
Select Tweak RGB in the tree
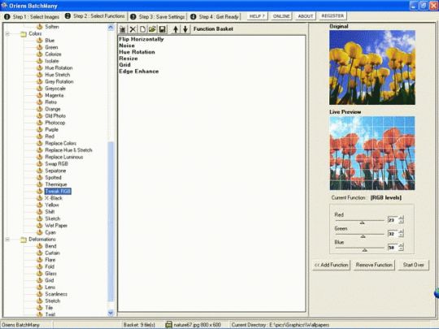(x=58, y=192)
